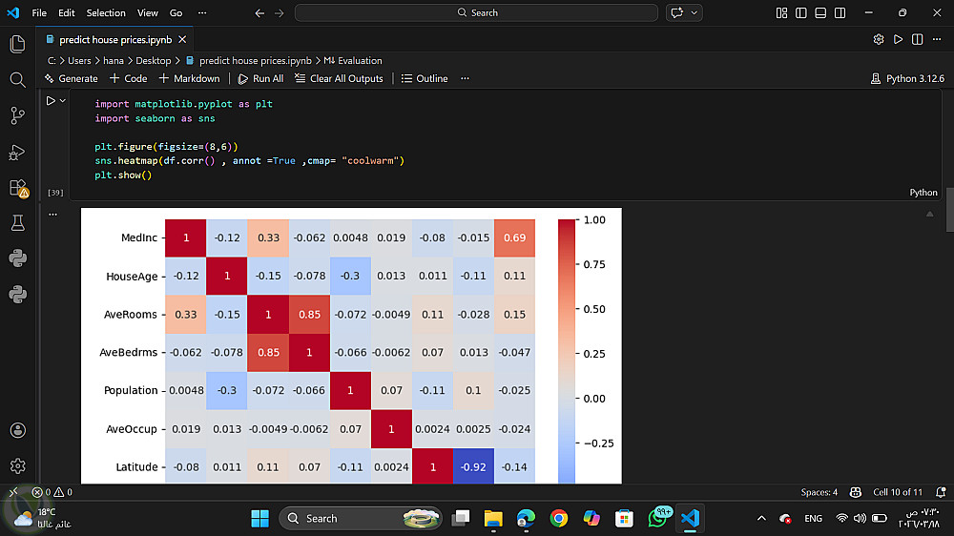Expand Copilot chat dropdown arrow
954x536 pixels.
[x=695, y=12]
